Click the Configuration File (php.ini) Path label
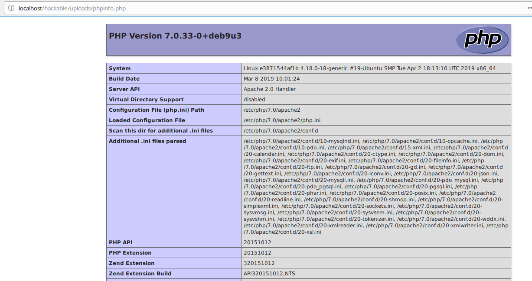This screenshot has height=281, width=532. 157,110
